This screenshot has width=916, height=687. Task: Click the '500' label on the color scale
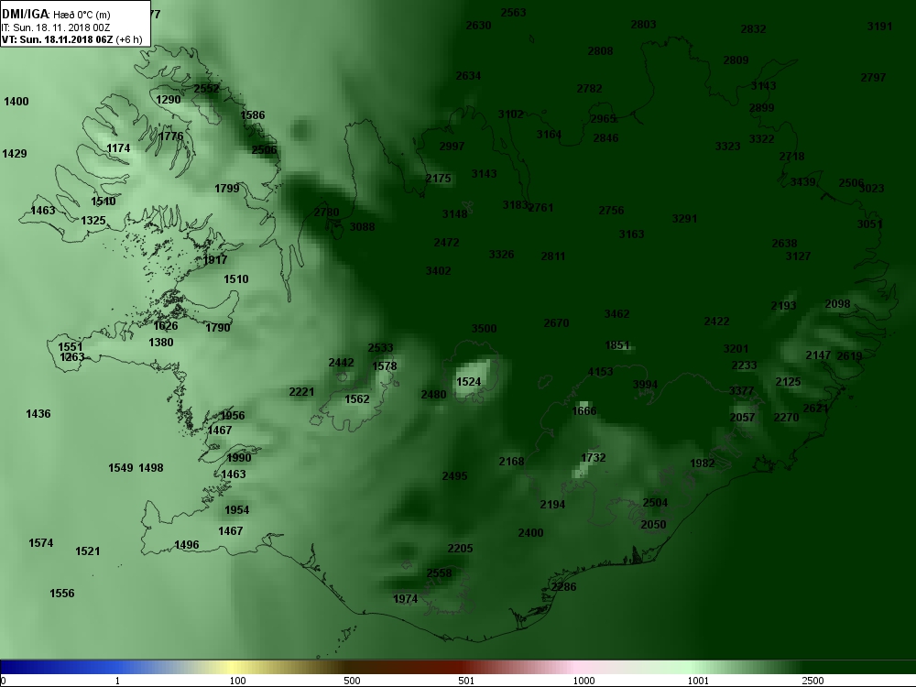(x=352, y=681)
